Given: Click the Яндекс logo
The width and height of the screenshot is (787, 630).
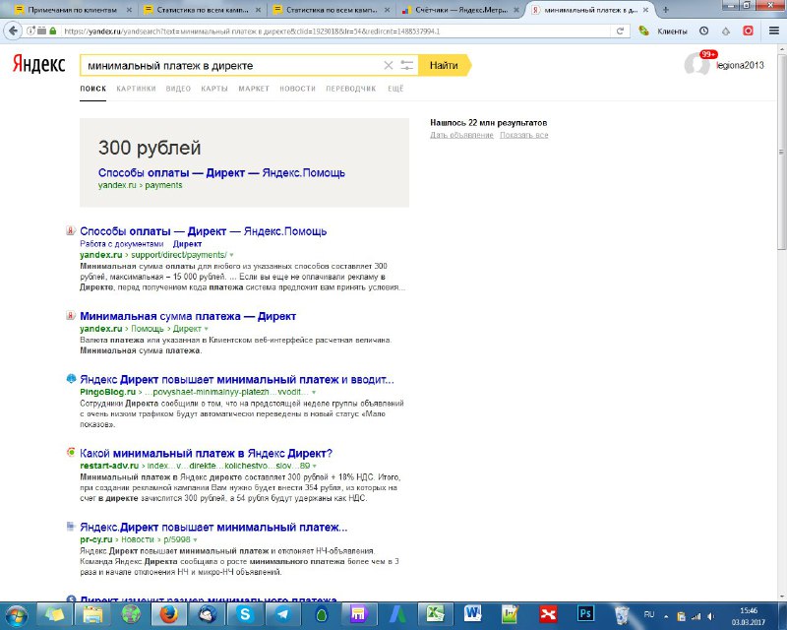Looking at the screenshot, I should tap(39, 64).
